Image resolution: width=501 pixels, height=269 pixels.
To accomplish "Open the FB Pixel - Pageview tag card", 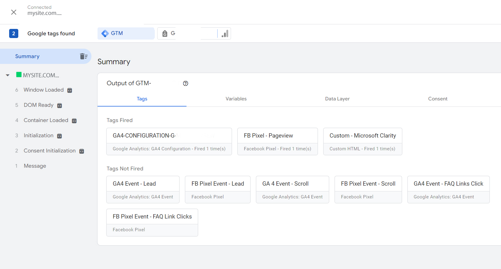I will coord(277,141).
